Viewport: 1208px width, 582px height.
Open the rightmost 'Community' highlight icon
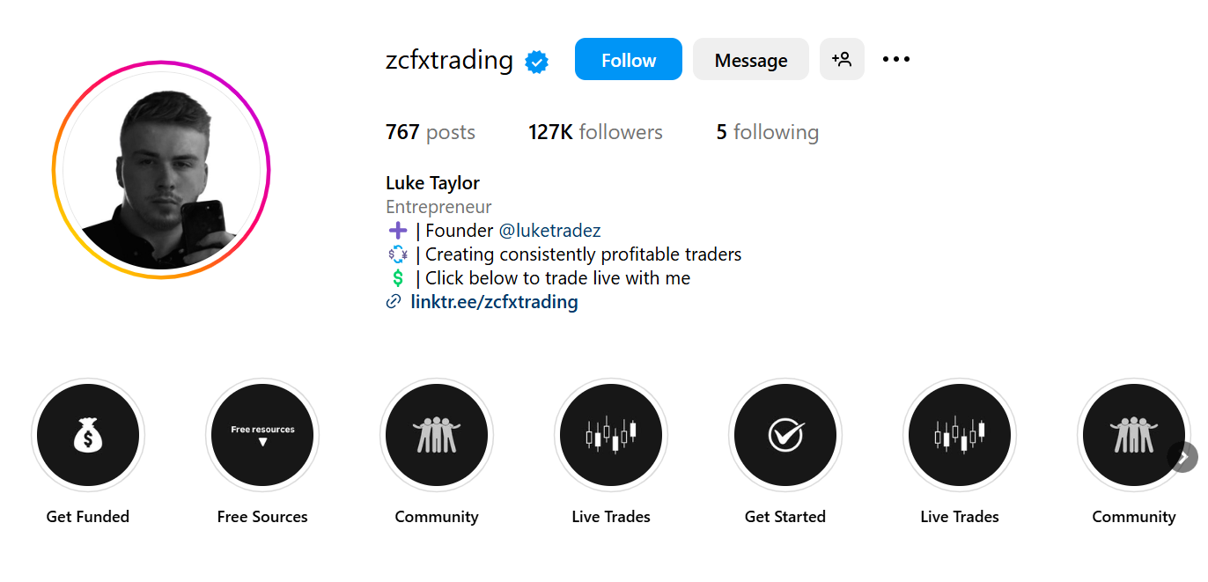[x=1133, y=435]
